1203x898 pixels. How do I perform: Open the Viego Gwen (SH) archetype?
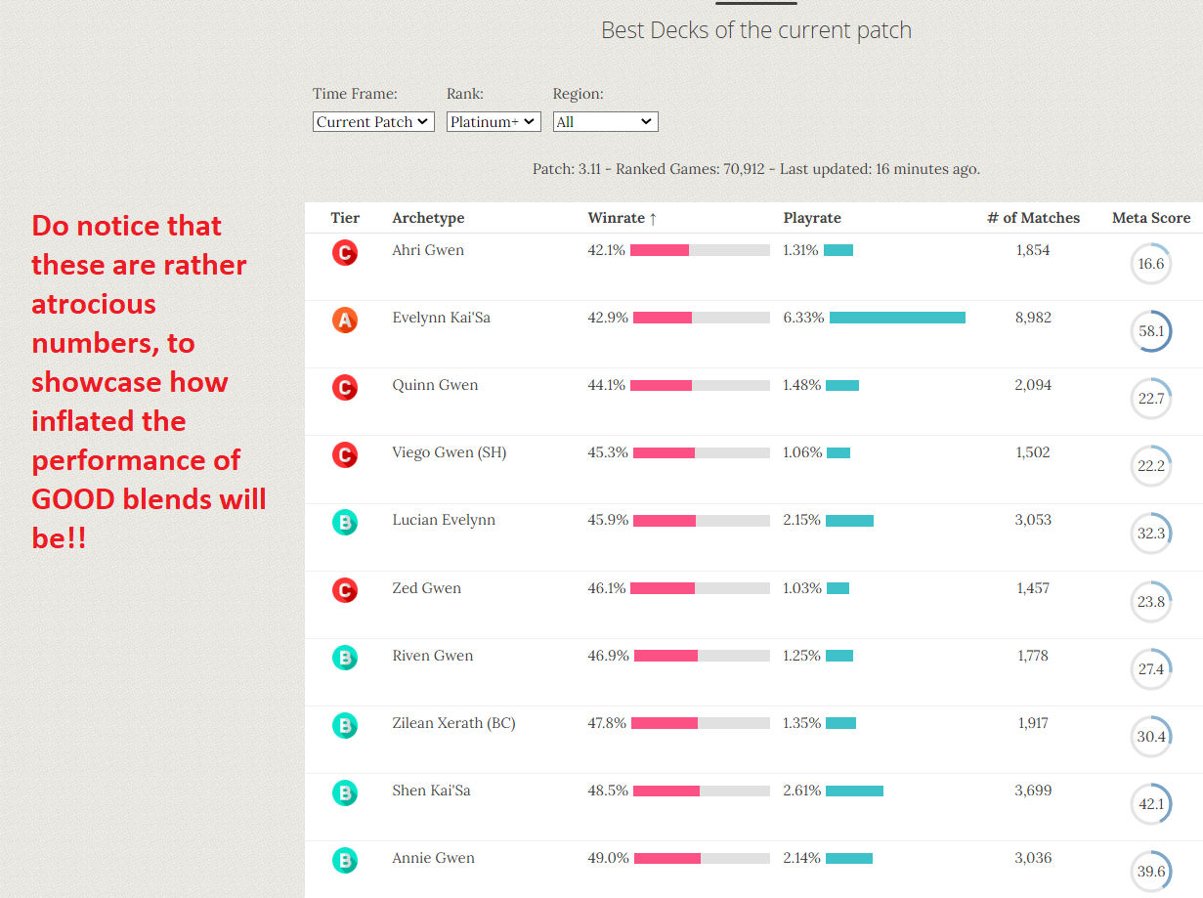[x=450, y=452]
